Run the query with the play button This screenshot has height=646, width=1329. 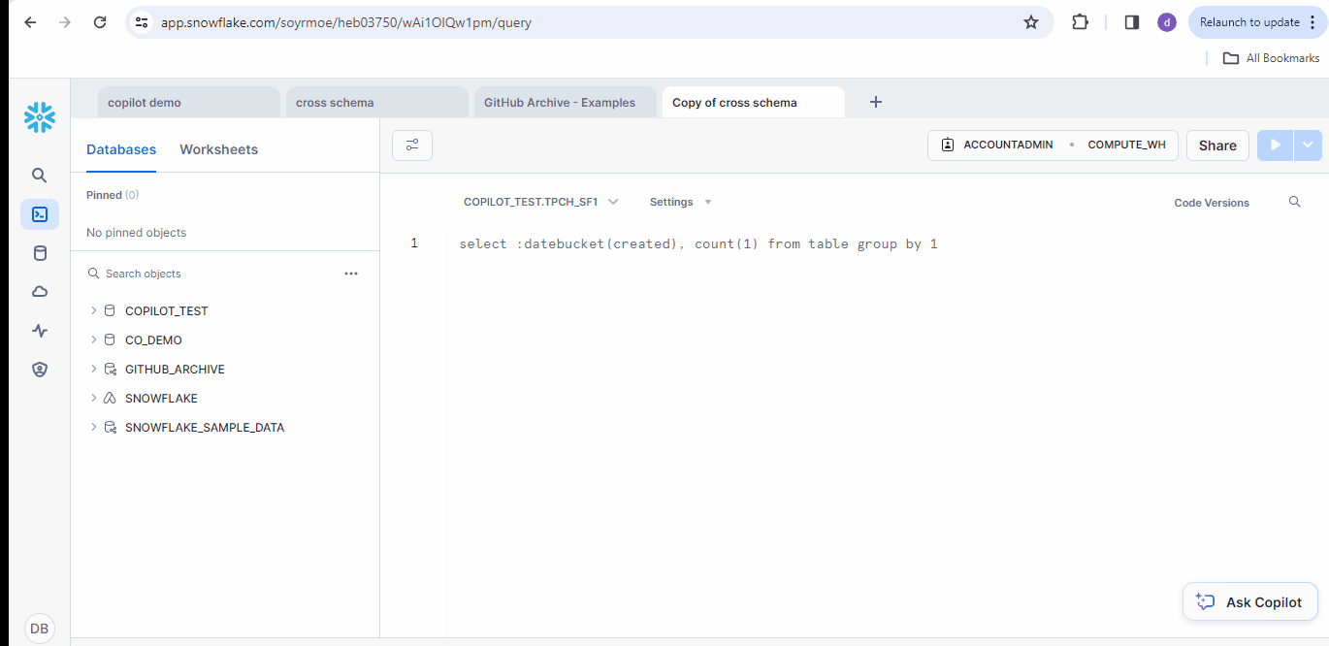pos(1276,145)
